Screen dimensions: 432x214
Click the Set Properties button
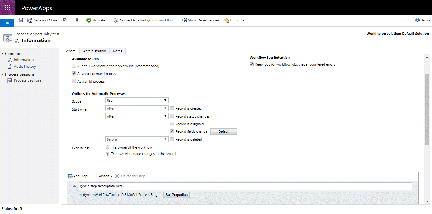pyautogui.click(x=176, y=195)
